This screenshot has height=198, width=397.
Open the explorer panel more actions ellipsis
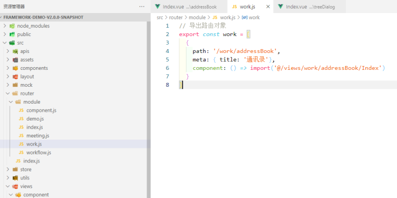[x=142, y=7]
